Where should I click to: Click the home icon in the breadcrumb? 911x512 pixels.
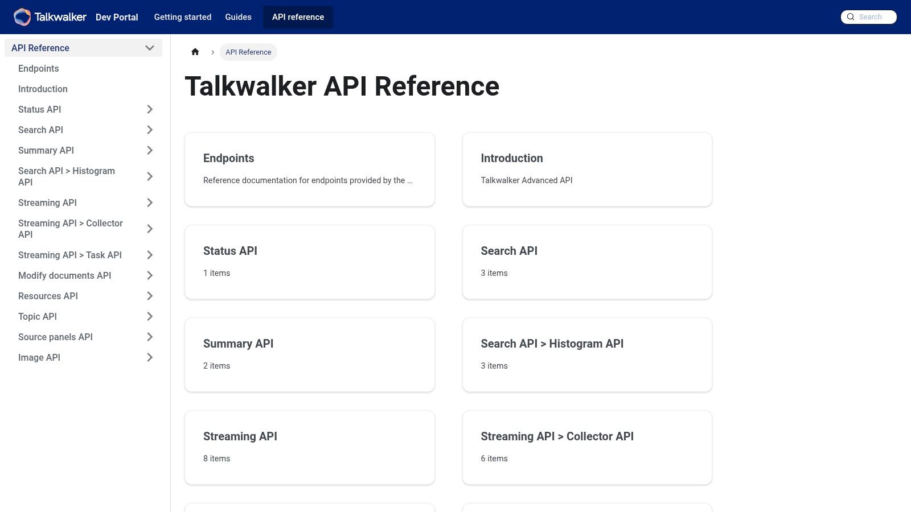tap(195, 52)
